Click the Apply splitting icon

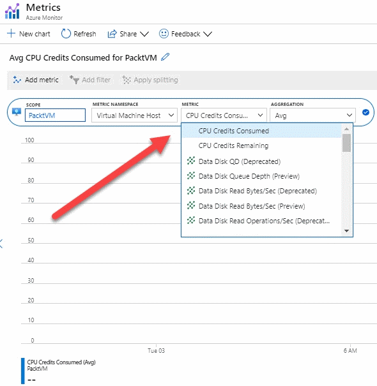(x=127, y=80)
